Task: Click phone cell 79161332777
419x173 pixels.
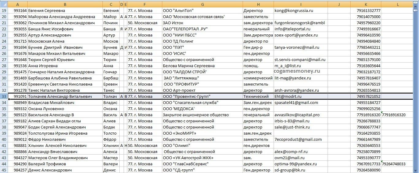Action: pyautogui.click(x=366, y=10)
